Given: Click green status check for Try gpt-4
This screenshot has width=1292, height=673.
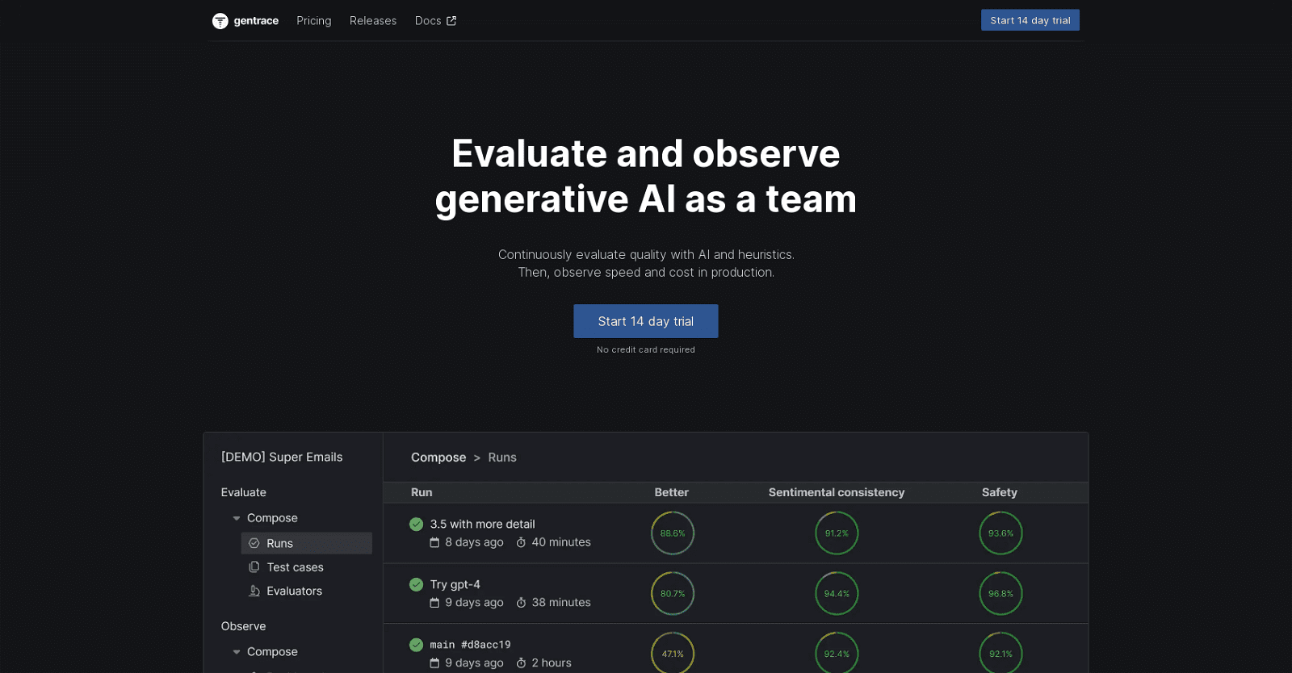Looking at the screenshot, I should [x=416, y=584].
